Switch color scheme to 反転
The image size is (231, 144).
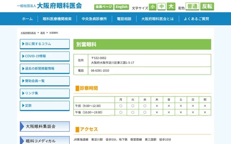click(207, 6)
